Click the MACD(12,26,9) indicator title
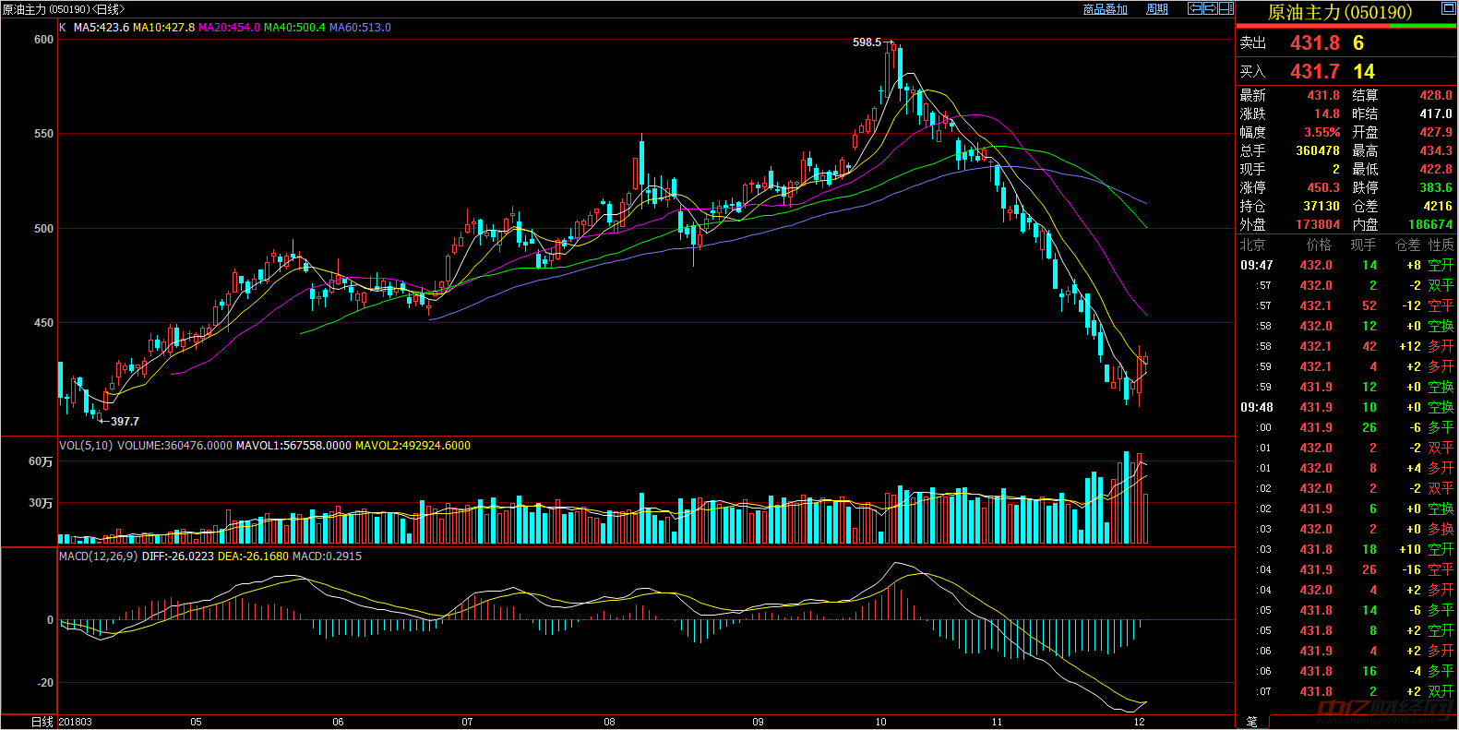The image size is (1459, 730). point(98,556)
